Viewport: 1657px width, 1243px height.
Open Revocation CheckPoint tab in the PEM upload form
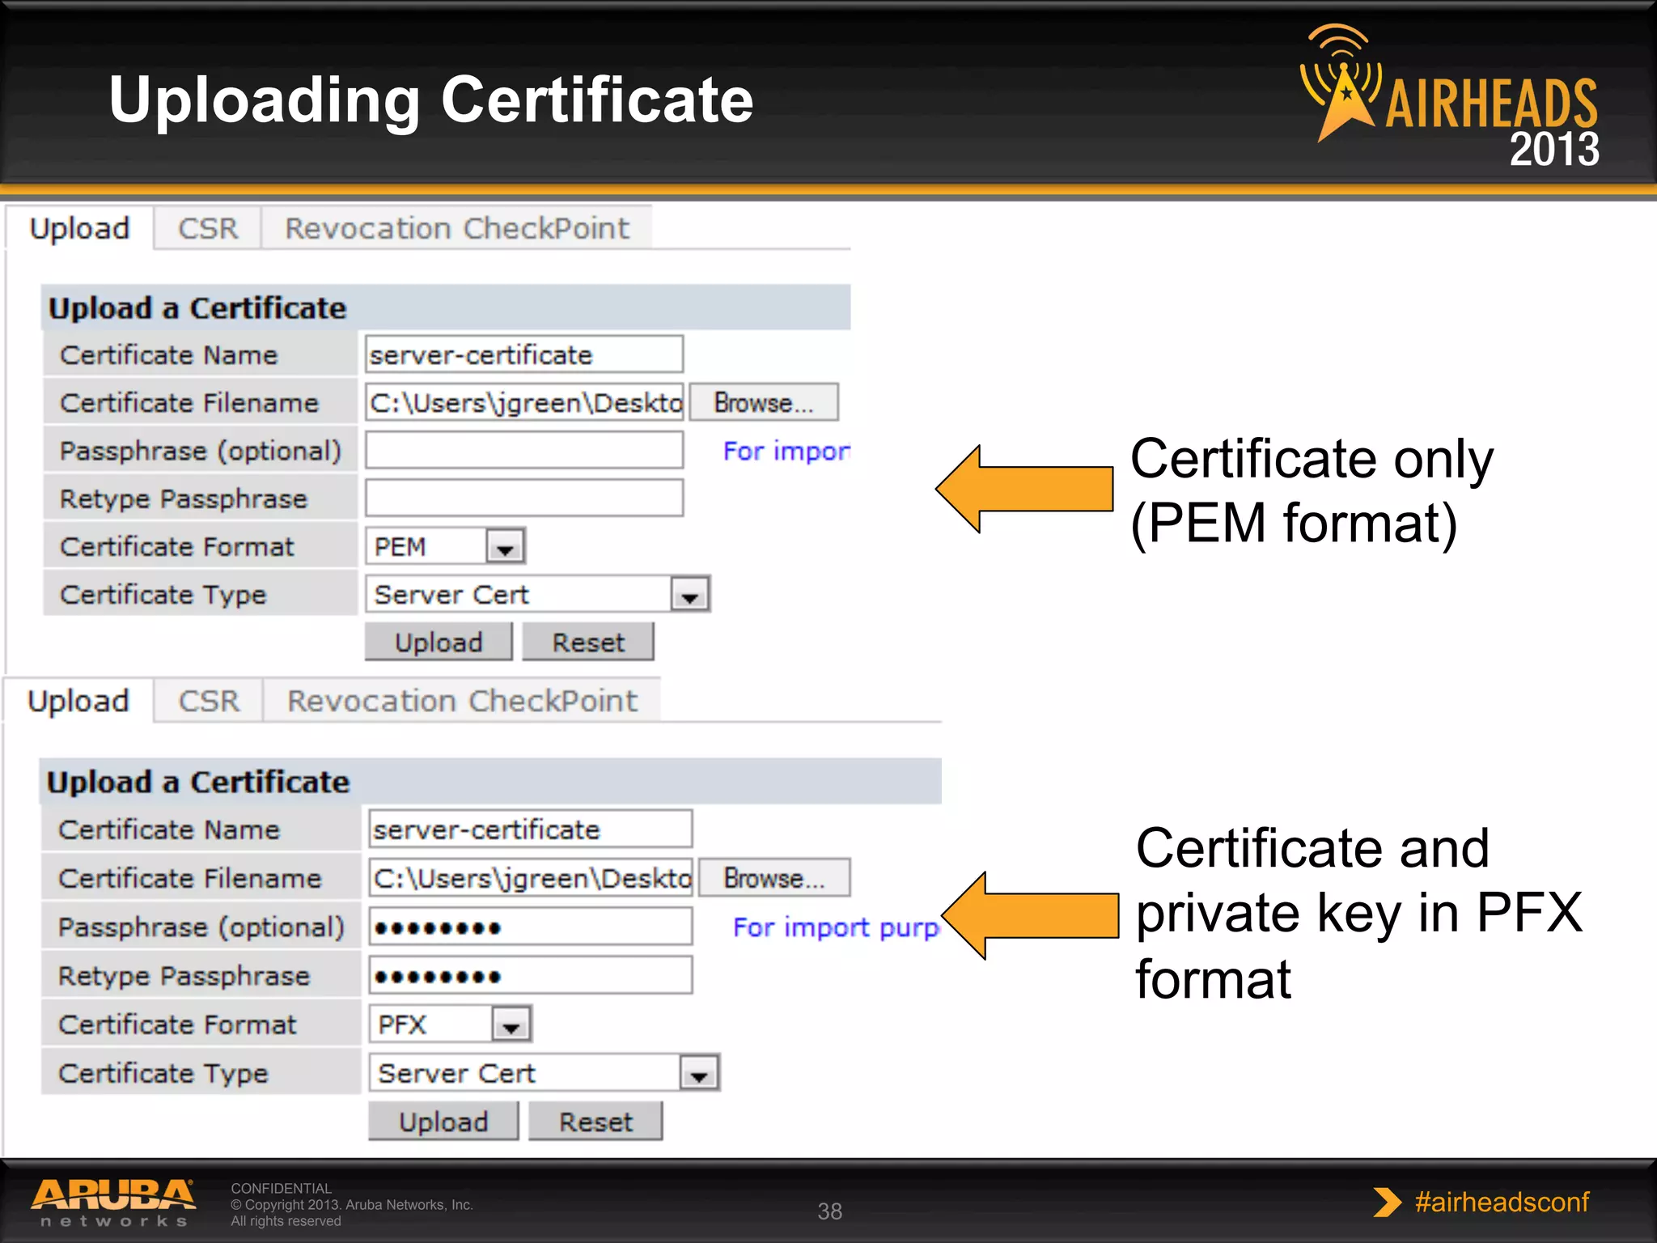click(x=457, y=228)
